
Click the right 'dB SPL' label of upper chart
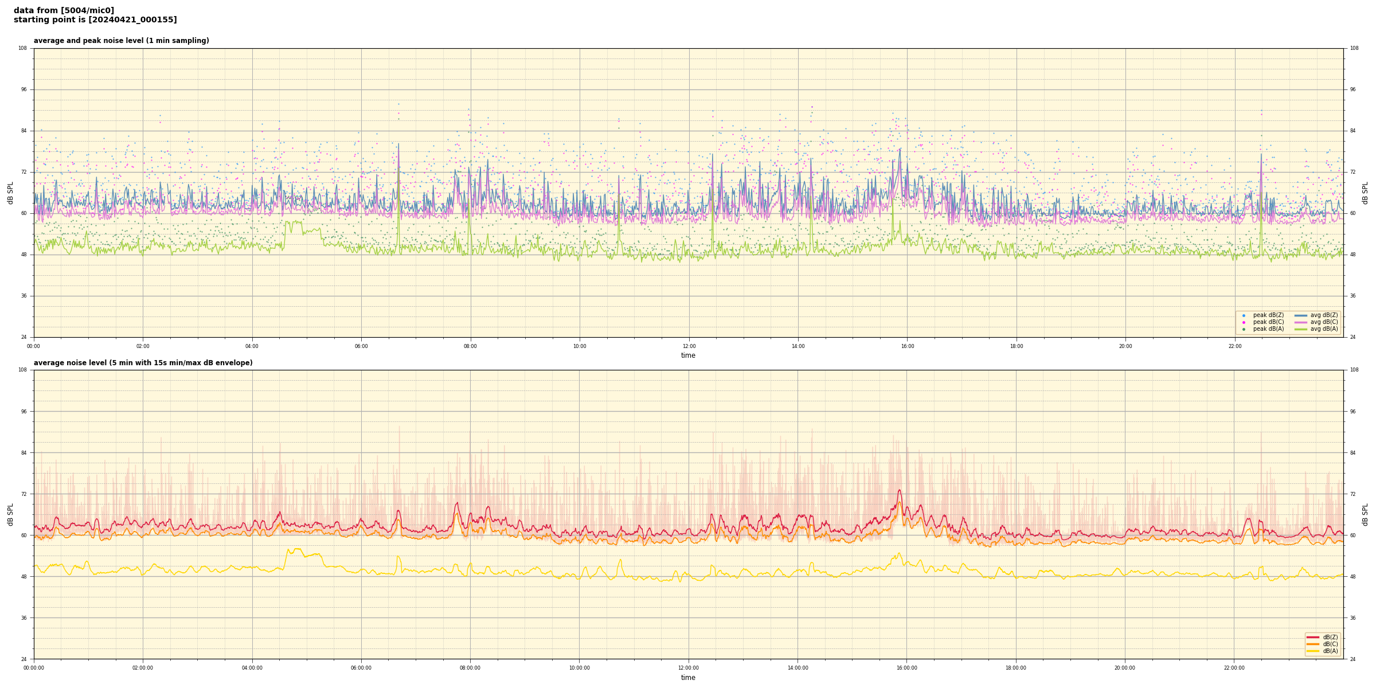[1365, 193]
